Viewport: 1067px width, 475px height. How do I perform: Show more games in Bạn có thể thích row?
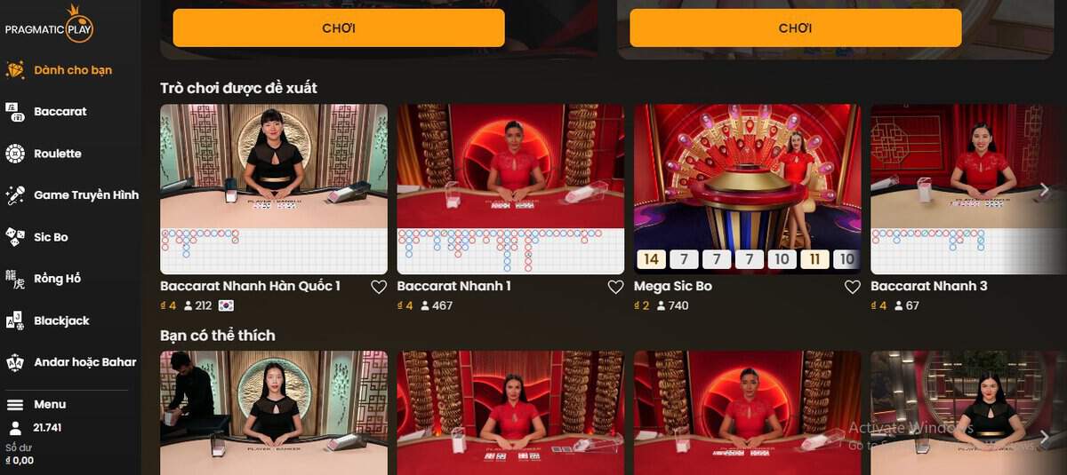1045,436
